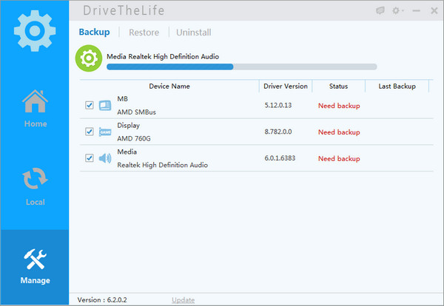This screenshot has height=306, width=444.
Task: Select the Manage tools section
Action: [35, 267]
